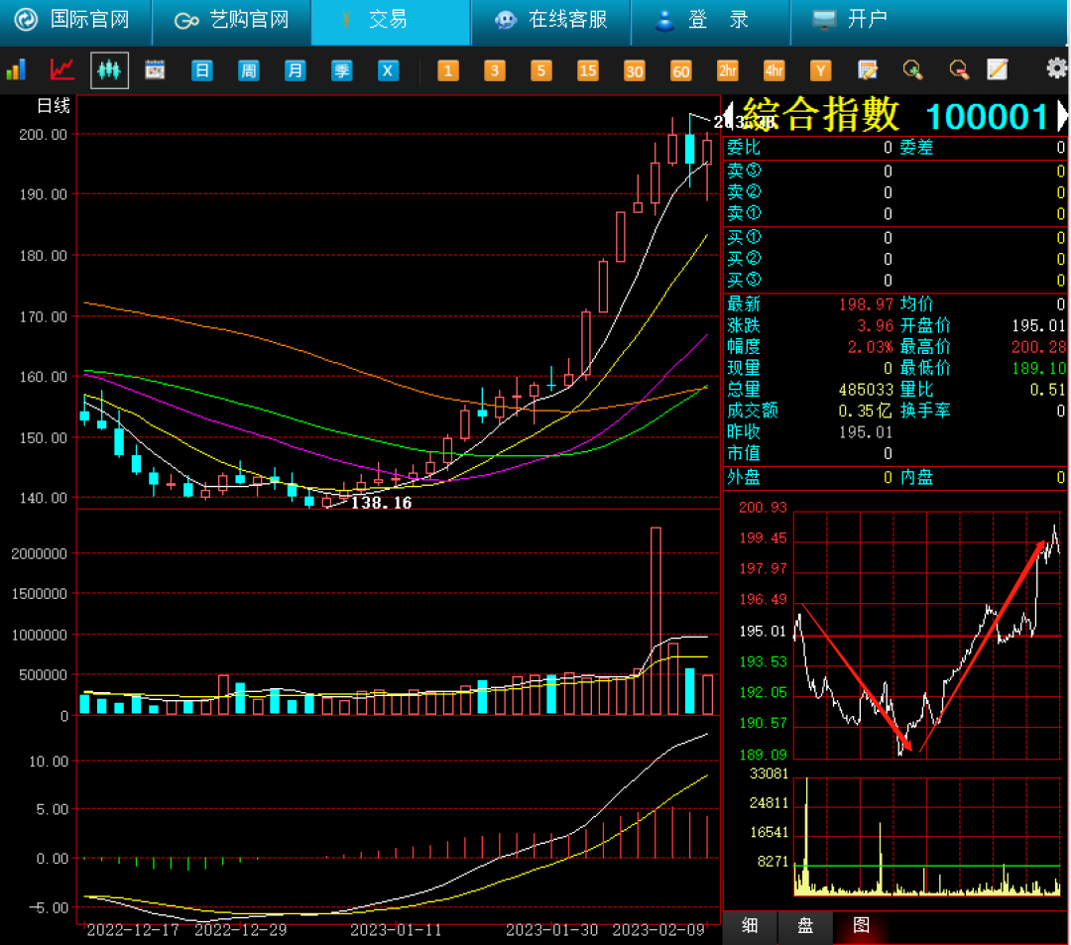1071x945 pixels.
Task: Click the turnover value 0.35亿
Action: [866, 412]
